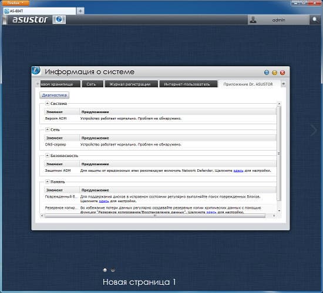Collapse the Память section
Screen dimensions: 323x293
coord(47,182)
